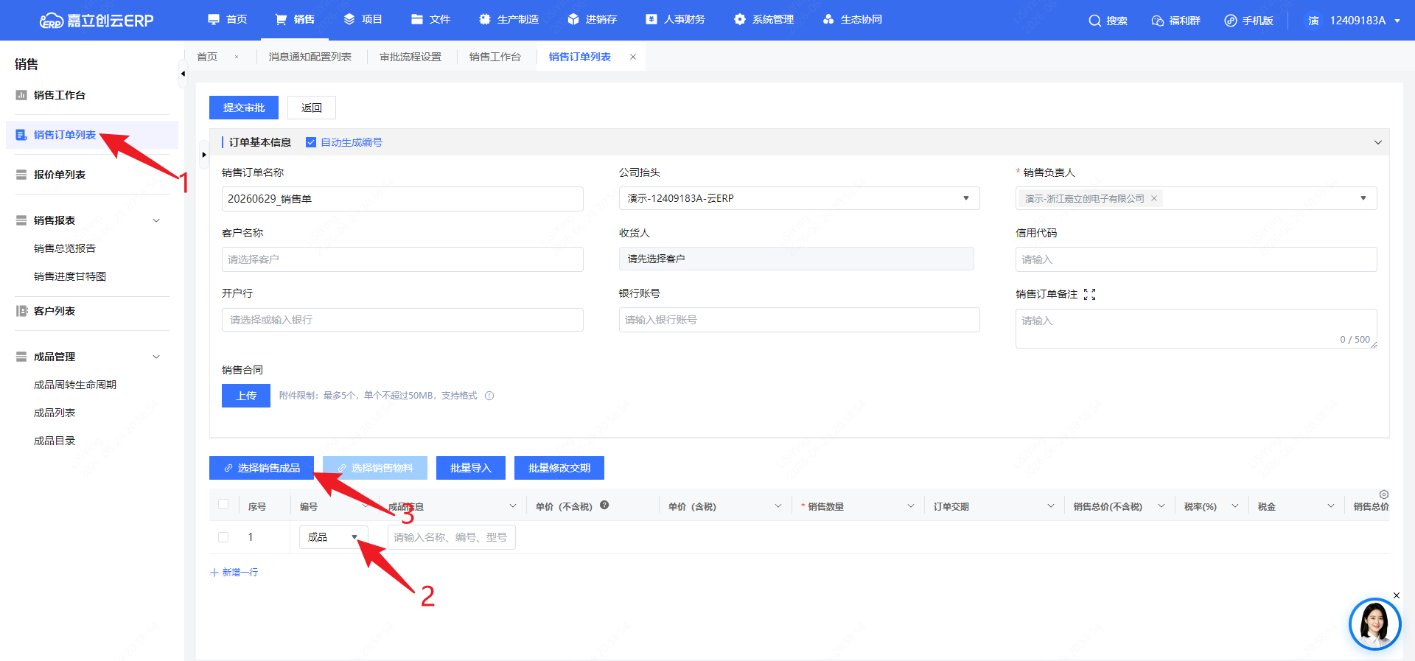Screen dimensions: 1415x661
Task: Click the 批量导入 button
Action: (470, 468)
